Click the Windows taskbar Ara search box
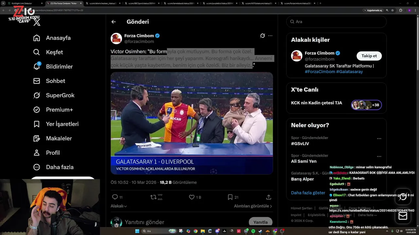 160,231
